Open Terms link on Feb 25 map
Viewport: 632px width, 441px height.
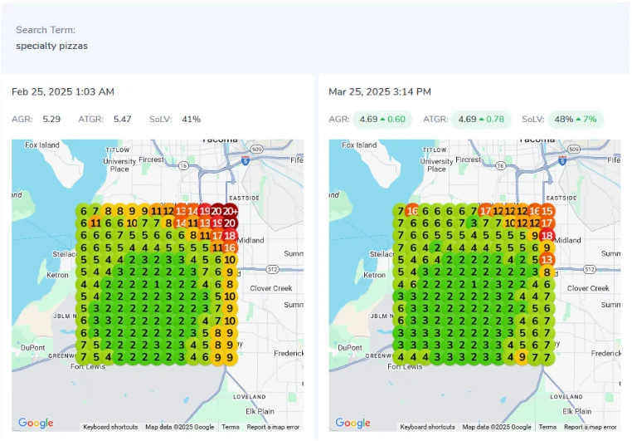(x=230, y=427)
